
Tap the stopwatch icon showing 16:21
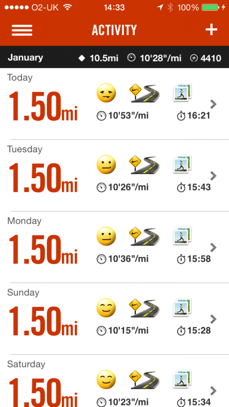point(181,116)
